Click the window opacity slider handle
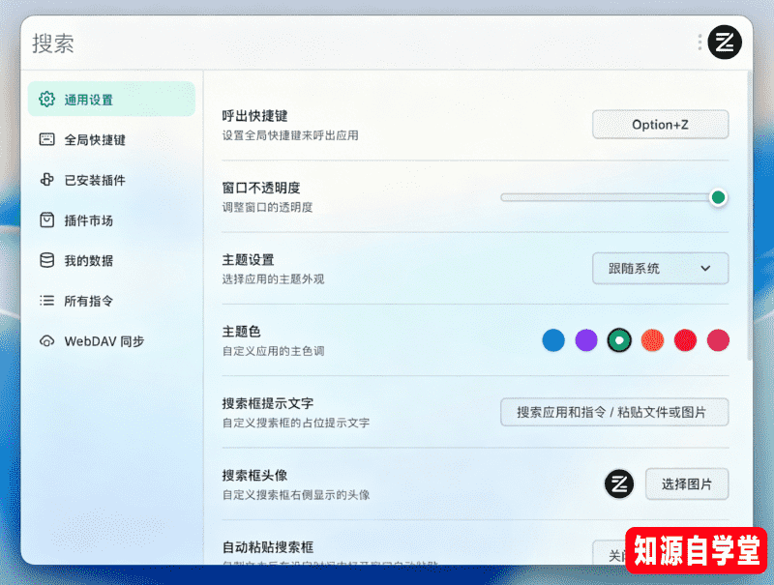774x585 pixels. pyautogui.click(x=718, y=197)
